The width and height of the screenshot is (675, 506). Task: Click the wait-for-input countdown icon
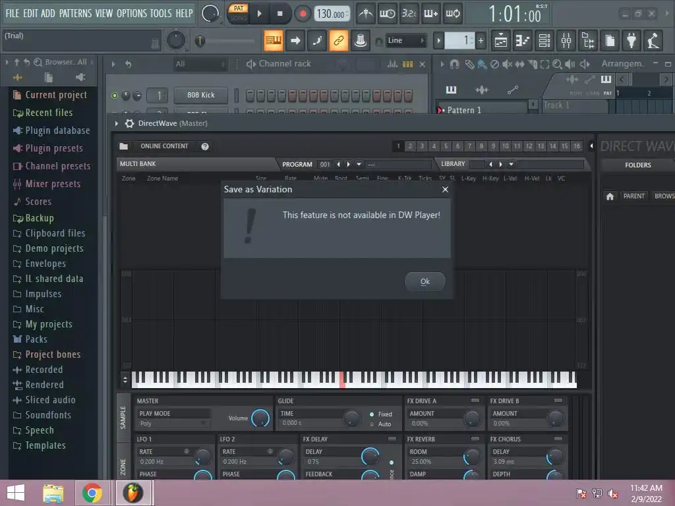point(387,14)
